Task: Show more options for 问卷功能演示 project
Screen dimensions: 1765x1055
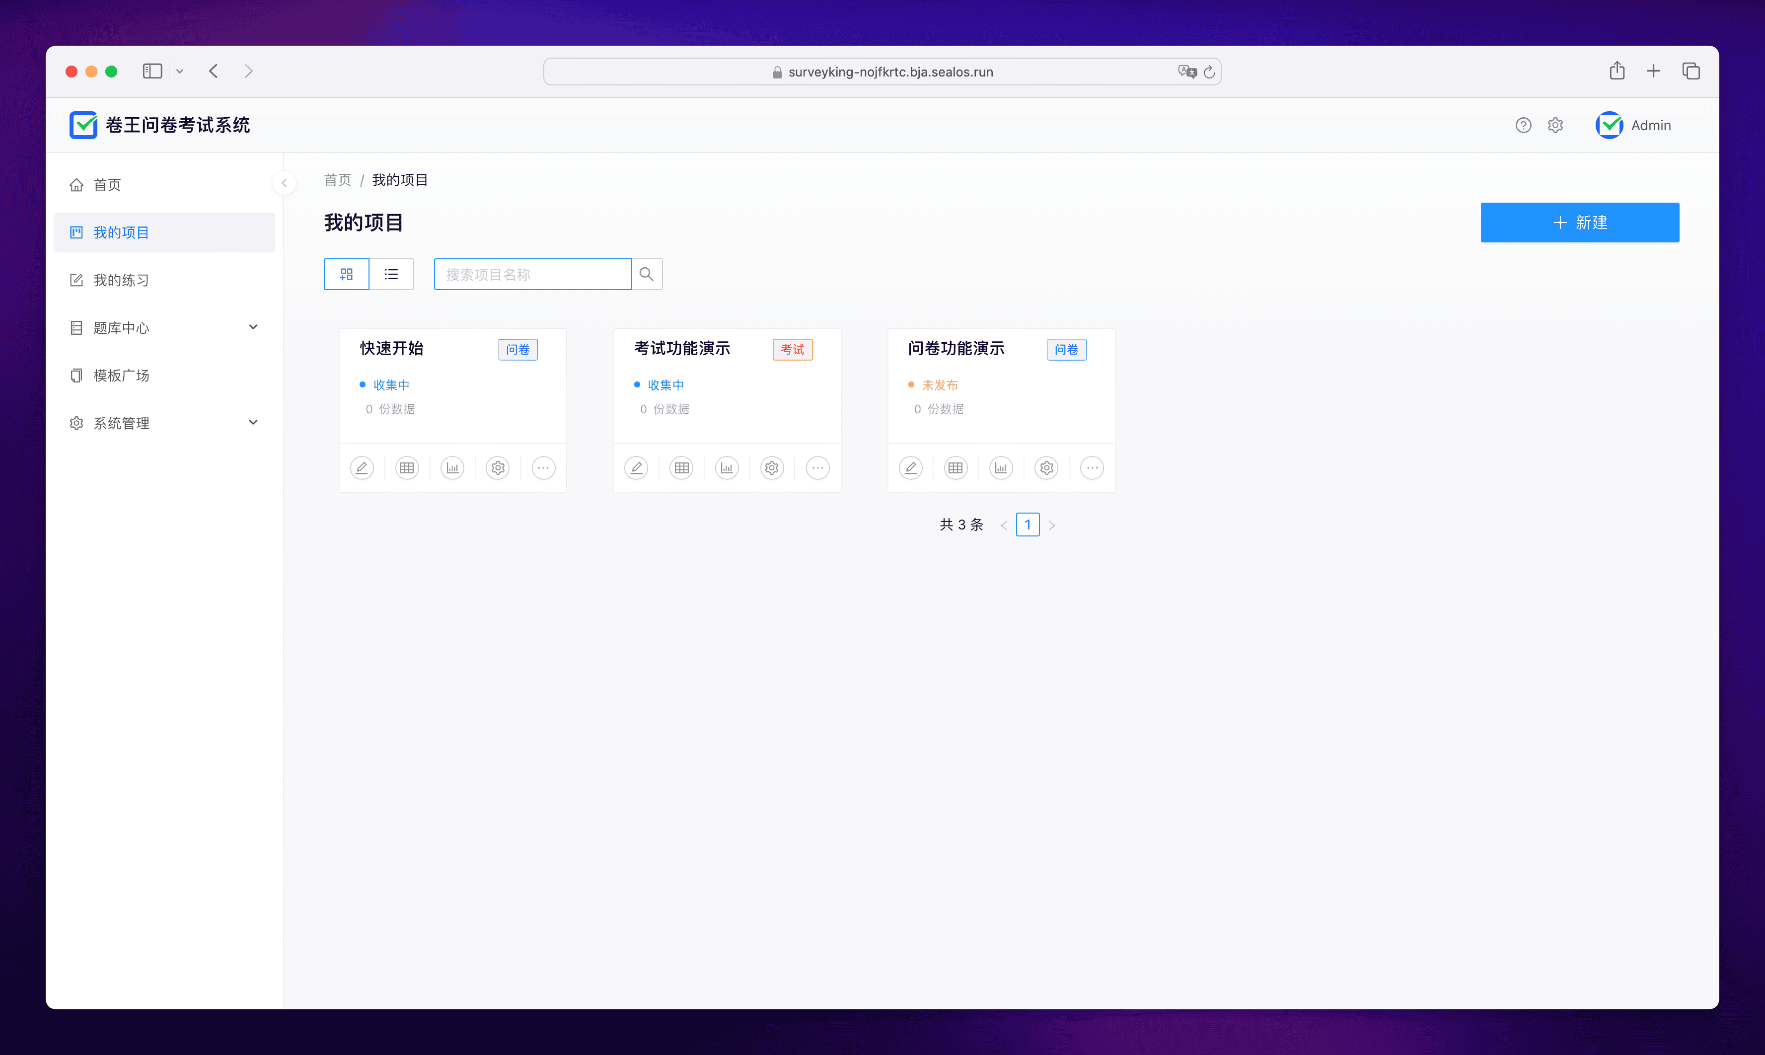Action: (x=1093, y=468)
